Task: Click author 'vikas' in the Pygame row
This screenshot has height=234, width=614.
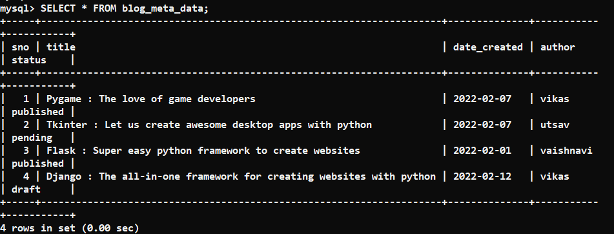Action: click(x=555, y=99)
